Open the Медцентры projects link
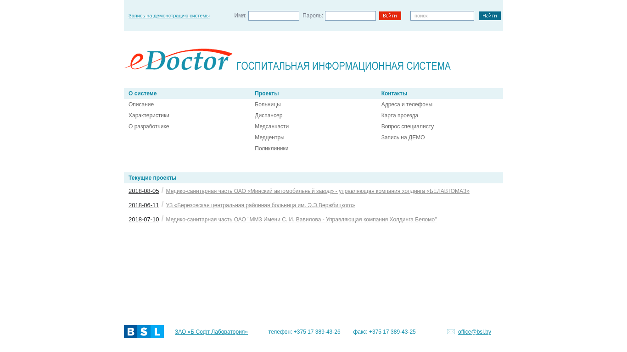The height and width of the screenshot is (352, 627). (x=269, y=137)
